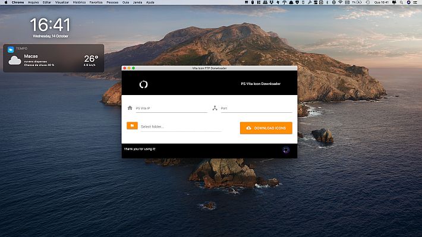Click the menu bar clock Qua 16:41
The image size is (422, 237).
[x=381, y=2]
